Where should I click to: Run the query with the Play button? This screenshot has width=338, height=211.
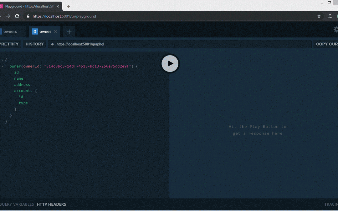[170, 63]
